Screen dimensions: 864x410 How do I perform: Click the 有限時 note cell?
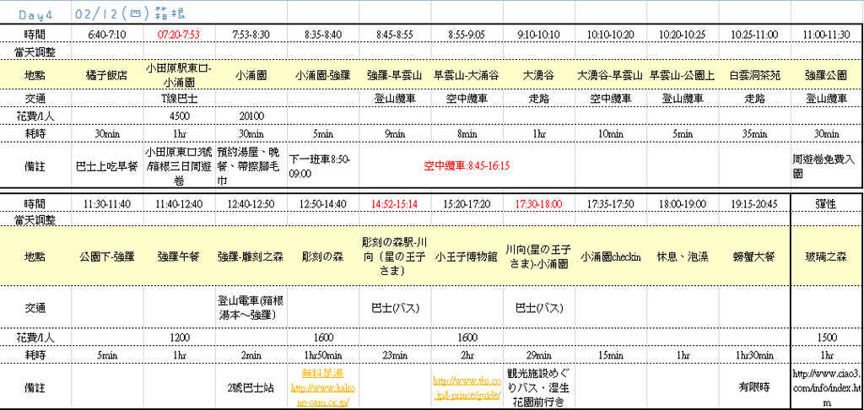(754, 387)
